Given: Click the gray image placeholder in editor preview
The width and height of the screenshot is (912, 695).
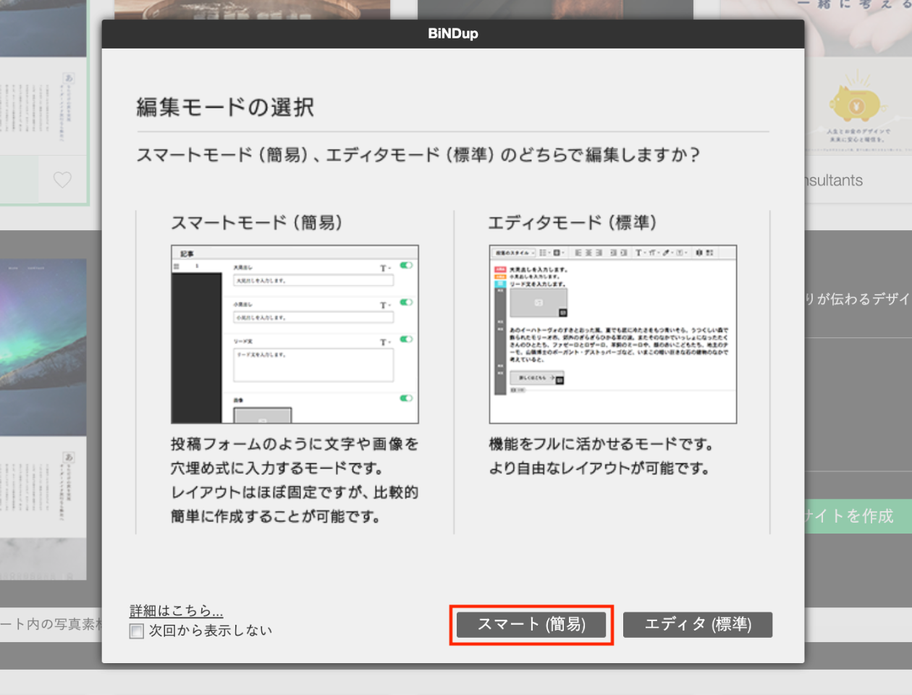Looking at the screenshot, I should click(538, 303).
